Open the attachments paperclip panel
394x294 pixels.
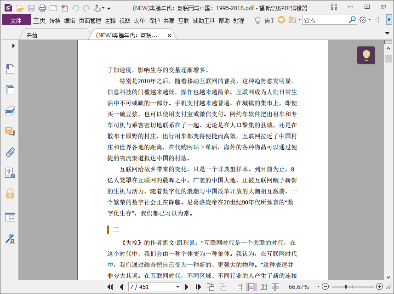[10, 152]
